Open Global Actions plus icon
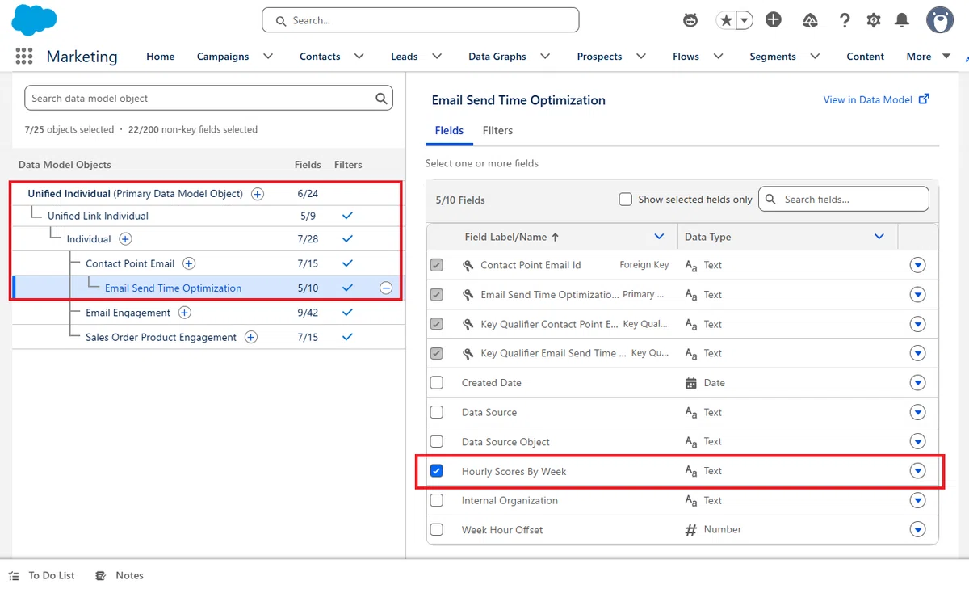Screen dimensions: 969x589 (774, 20)
